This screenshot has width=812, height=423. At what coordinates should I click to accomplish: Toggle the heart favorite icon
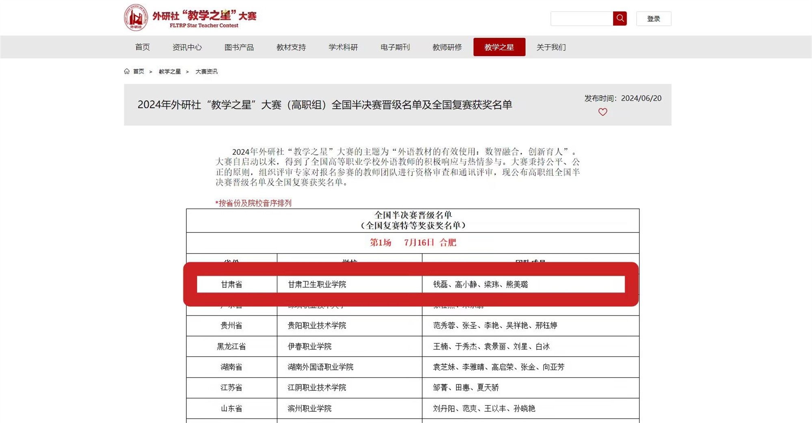[x=603, y=112]
